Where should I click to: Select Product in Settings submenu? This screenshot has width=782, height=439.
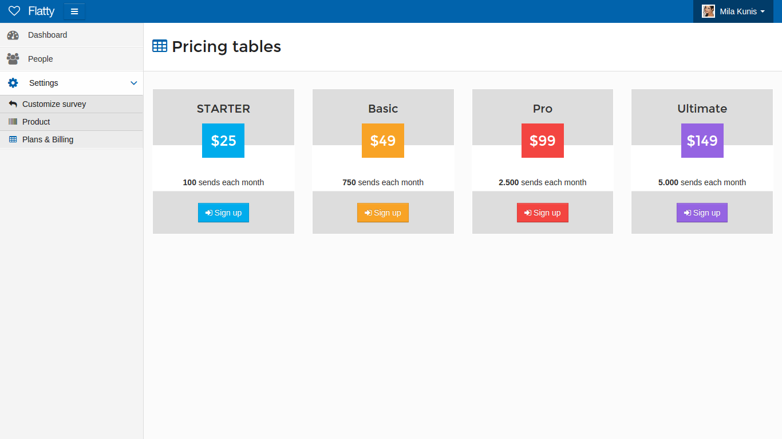click(x=36, y=122)
